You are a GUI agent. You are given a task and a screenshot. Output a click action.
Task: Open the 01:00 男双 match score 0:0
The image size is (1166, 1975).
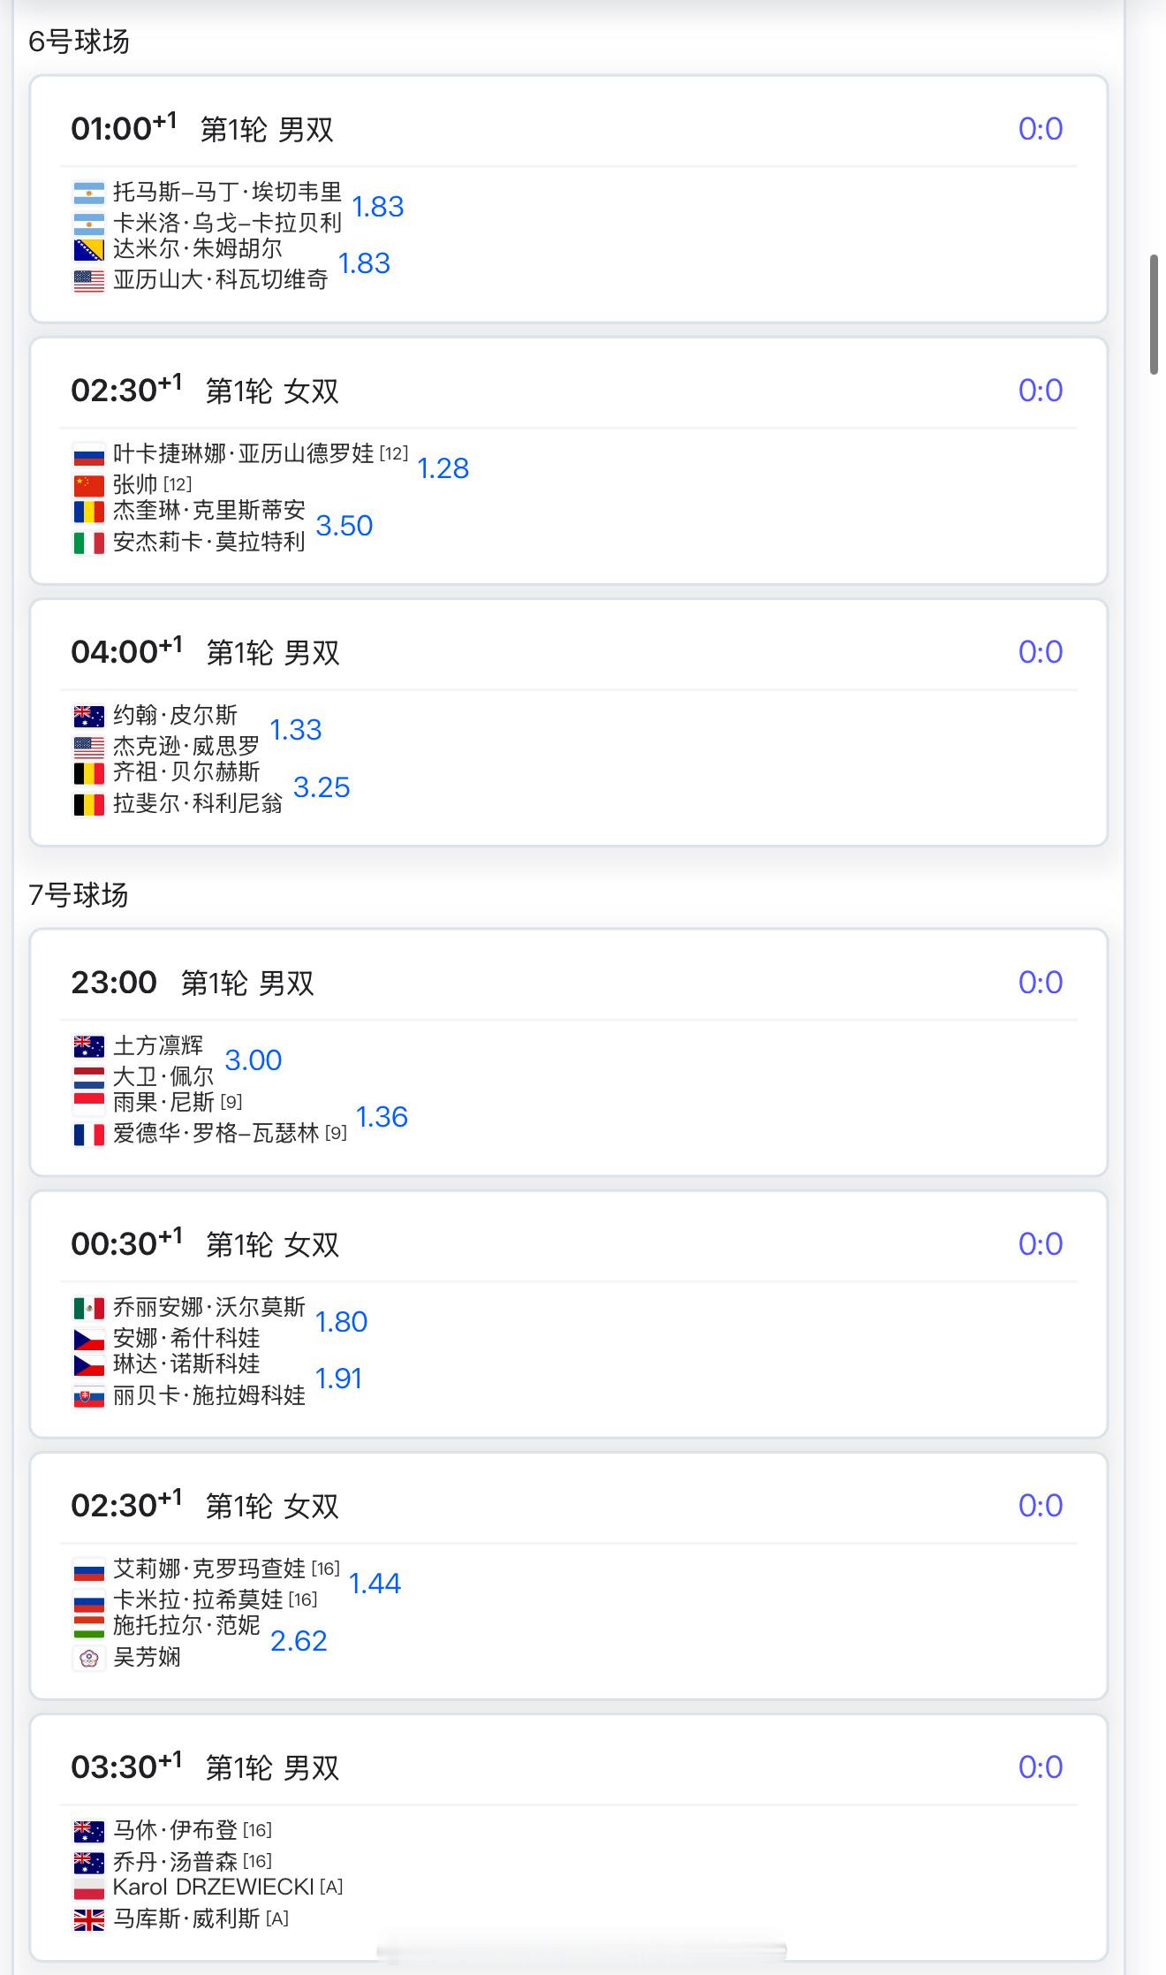pos(1041,129)
